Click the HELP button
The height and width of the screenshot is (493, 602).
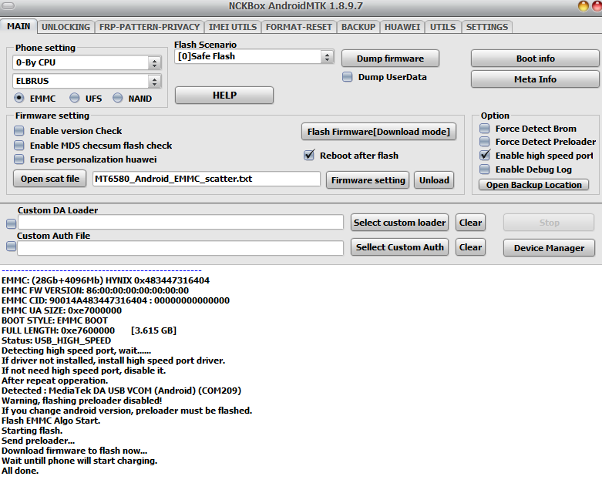(x=224, y=96)
